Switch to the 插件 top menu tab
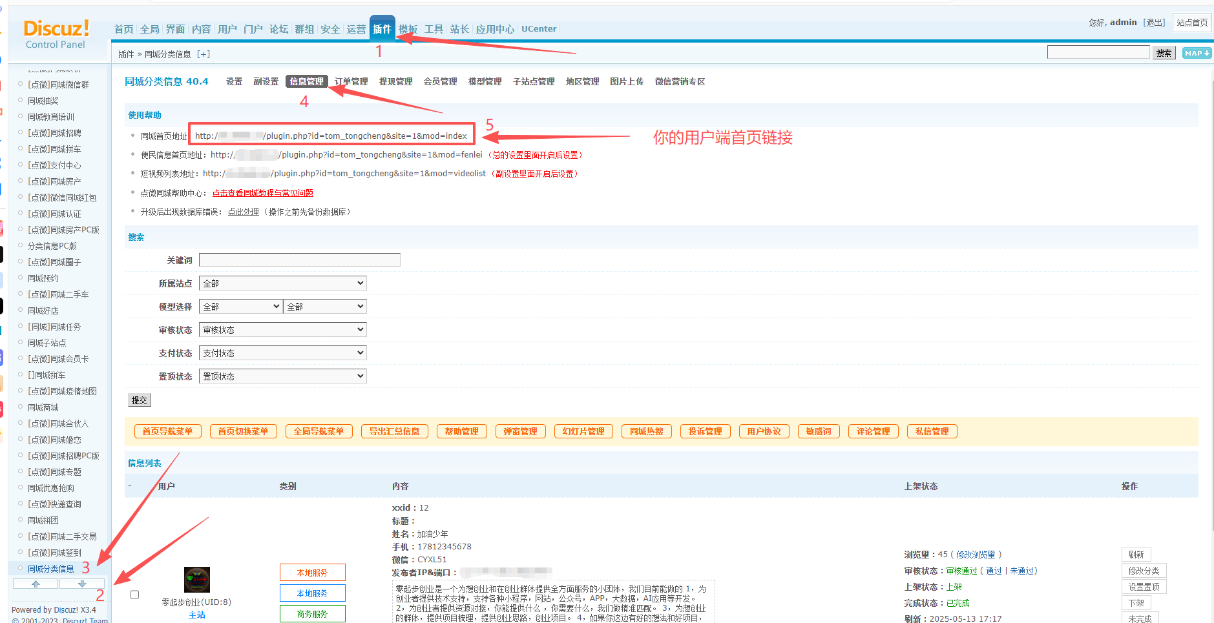The width and height of the screenshot is (1214, 623). tap(382, 29)
